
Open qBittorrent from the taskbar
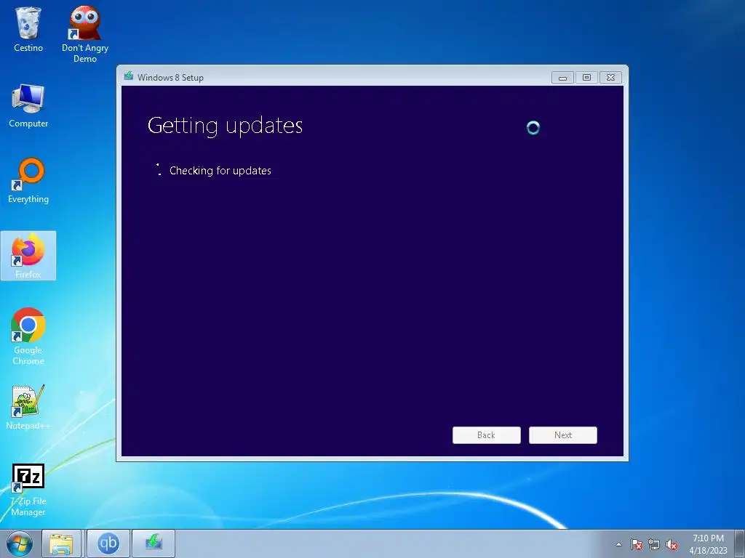[x=108, y=543]
